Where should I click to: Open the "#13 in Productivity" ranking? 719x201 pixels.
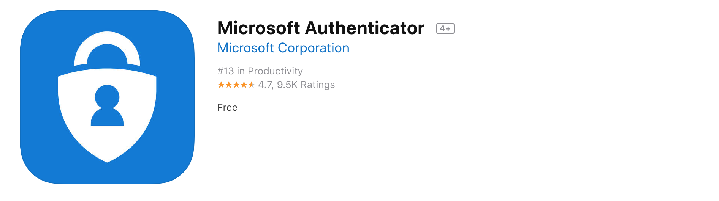click(x=260, y=71)
